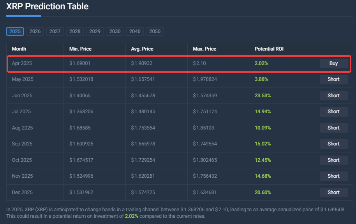
Task: View predictions for 2029
Action: (x=95, y=31)
